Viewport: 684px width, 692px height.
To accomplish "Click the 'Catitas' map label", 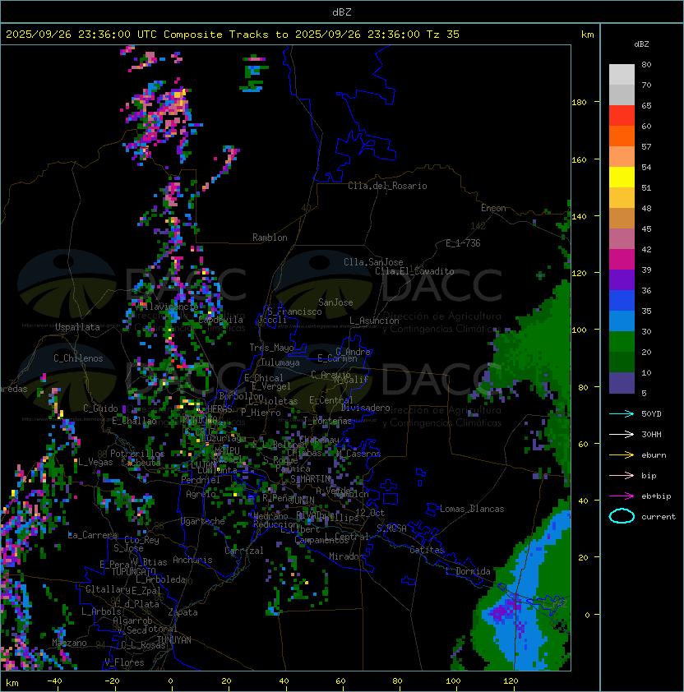I will pyautogui.click(x=427, y=550).
